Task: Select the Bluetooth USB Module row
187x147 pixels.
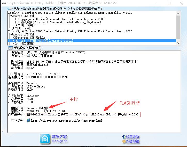Action: pos(30,38)
